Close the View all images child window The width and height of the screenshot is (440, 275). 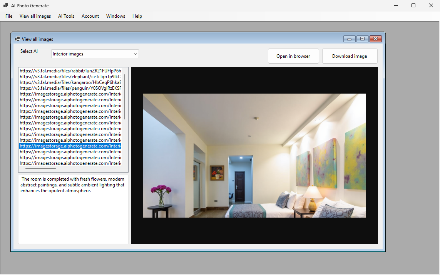[375, 39]
